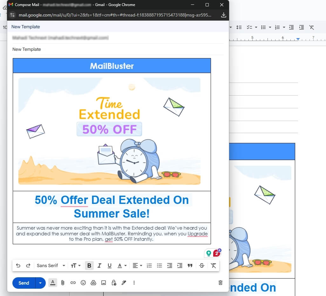Image resolution: width=326 pixels, height=296 pixels.
Task: Undo the last edit in Gmail compose
Action: point(18,266)
